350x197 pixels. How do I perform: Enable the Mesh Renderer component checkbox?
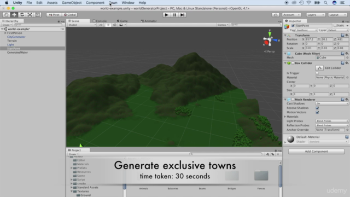click(x=293, y=100)
